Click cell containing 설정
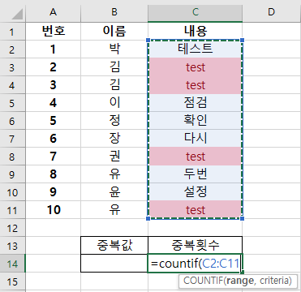 (195, 192)
